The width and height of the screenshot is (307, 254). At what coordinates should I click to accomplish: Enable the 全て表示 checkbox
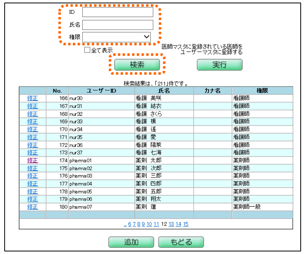pyautogui.click(x=87, y=50)
